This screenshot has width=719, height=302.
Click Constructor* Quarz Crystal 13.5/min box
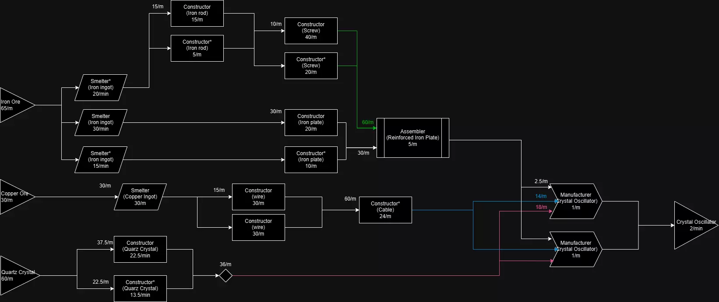tap(140, 288)
